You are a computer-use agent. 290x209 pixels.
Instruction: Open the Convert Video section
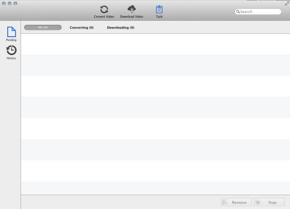[104, 12]
